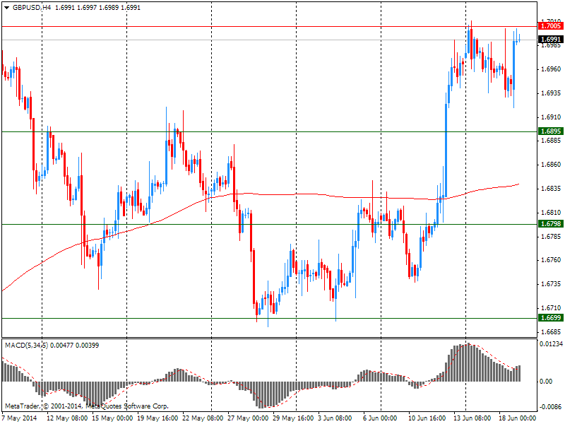Open the chart menu triangle beside GBPUSD

click(7, 8)
